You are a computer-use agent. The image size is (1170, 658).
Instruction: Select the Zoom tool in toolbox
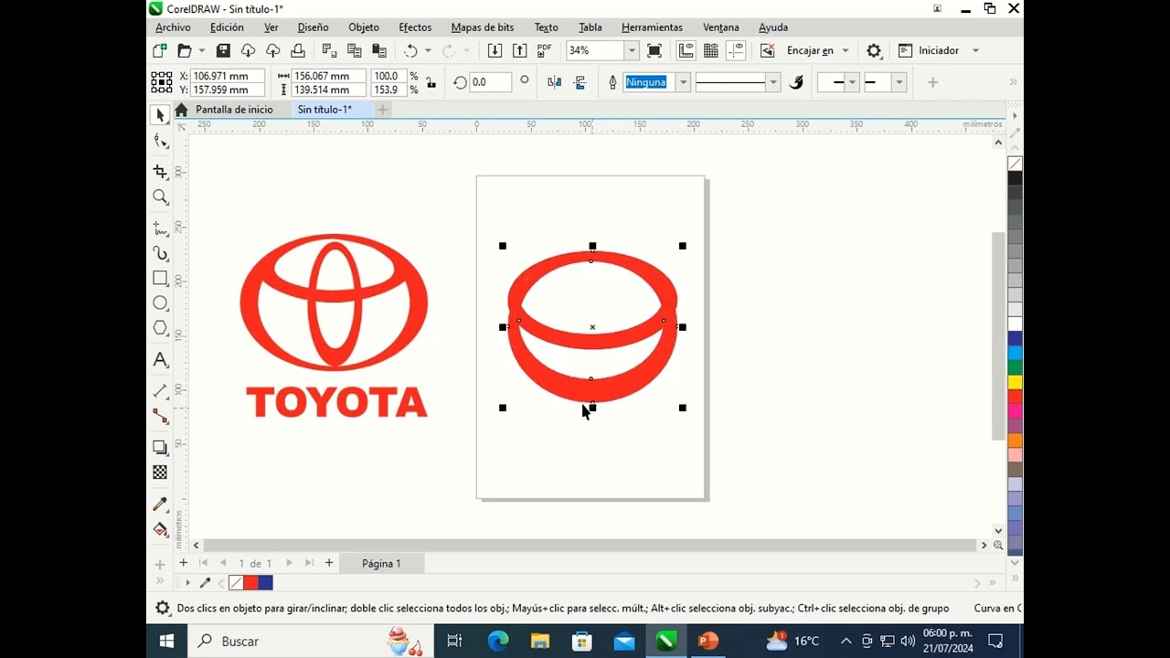click(x=161, y=197)
